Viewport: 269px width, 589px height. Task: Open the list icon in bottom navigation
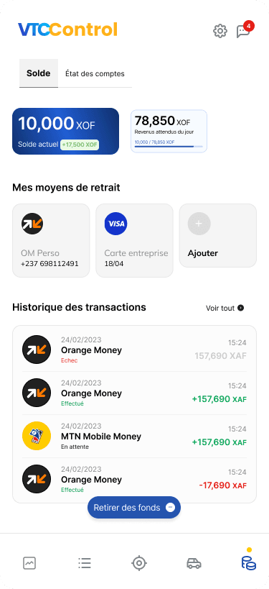coord(85,563)
